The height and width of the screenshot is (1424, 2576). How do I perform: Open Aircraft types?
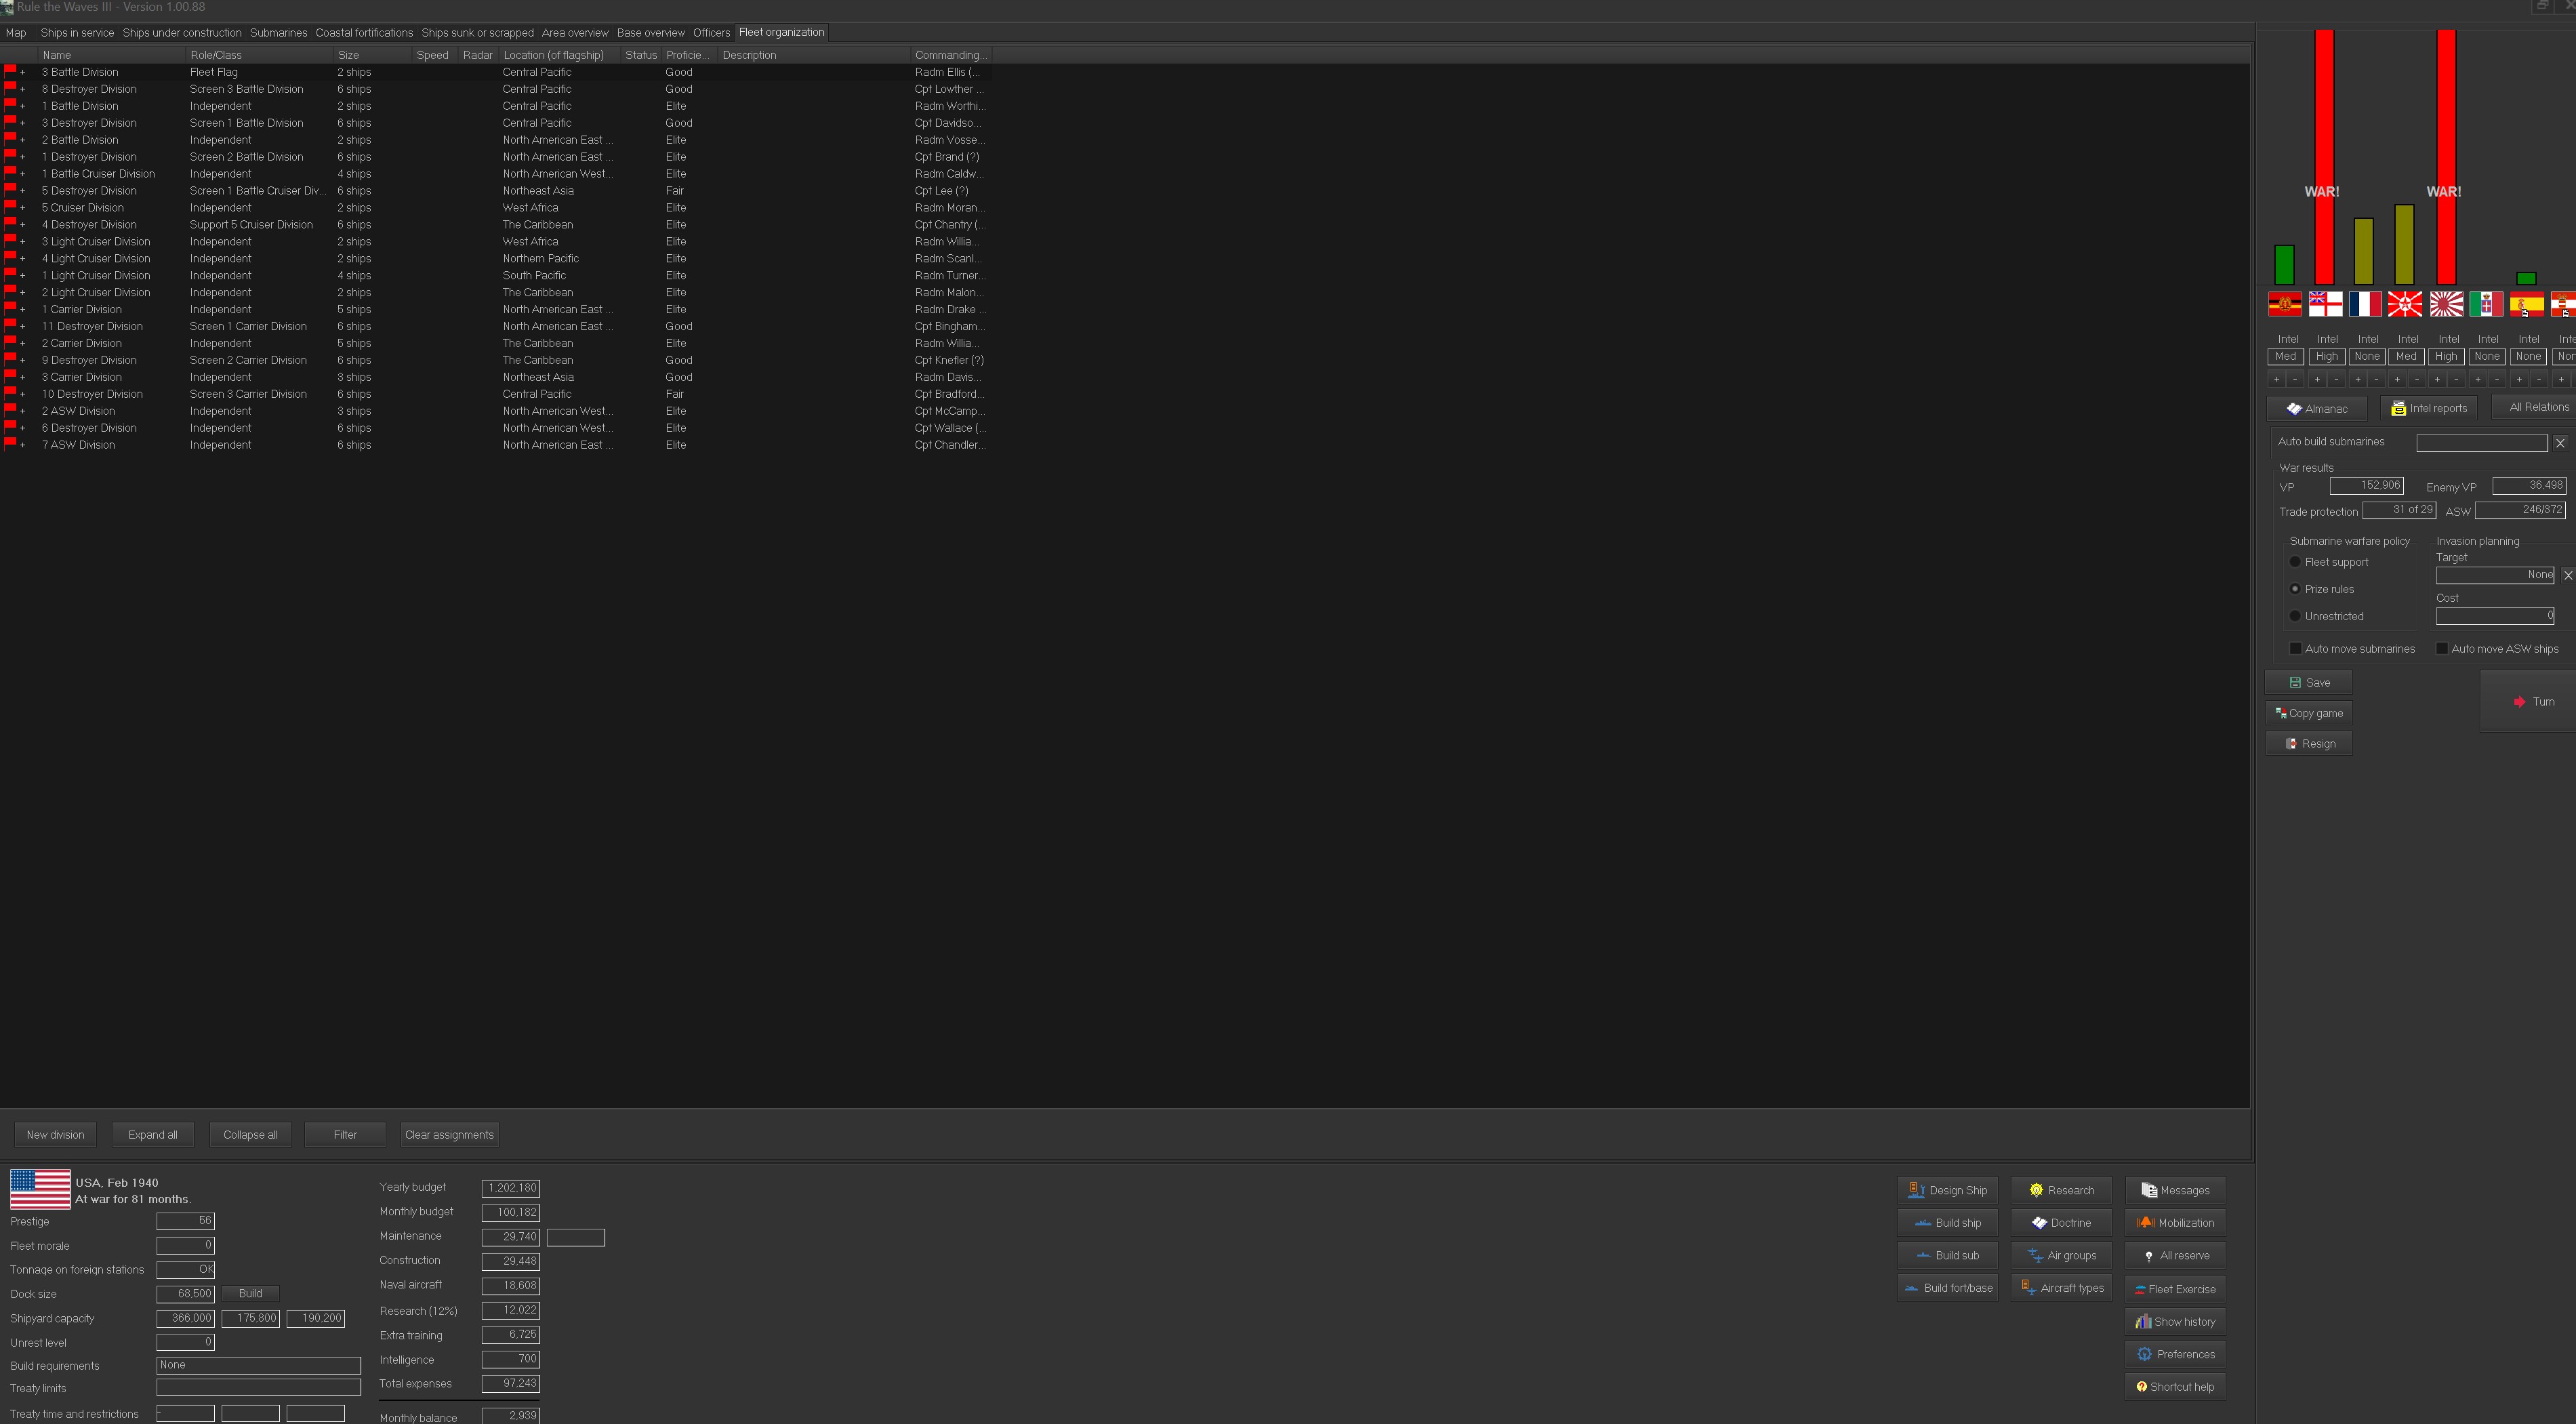tap(2061, 1288)
